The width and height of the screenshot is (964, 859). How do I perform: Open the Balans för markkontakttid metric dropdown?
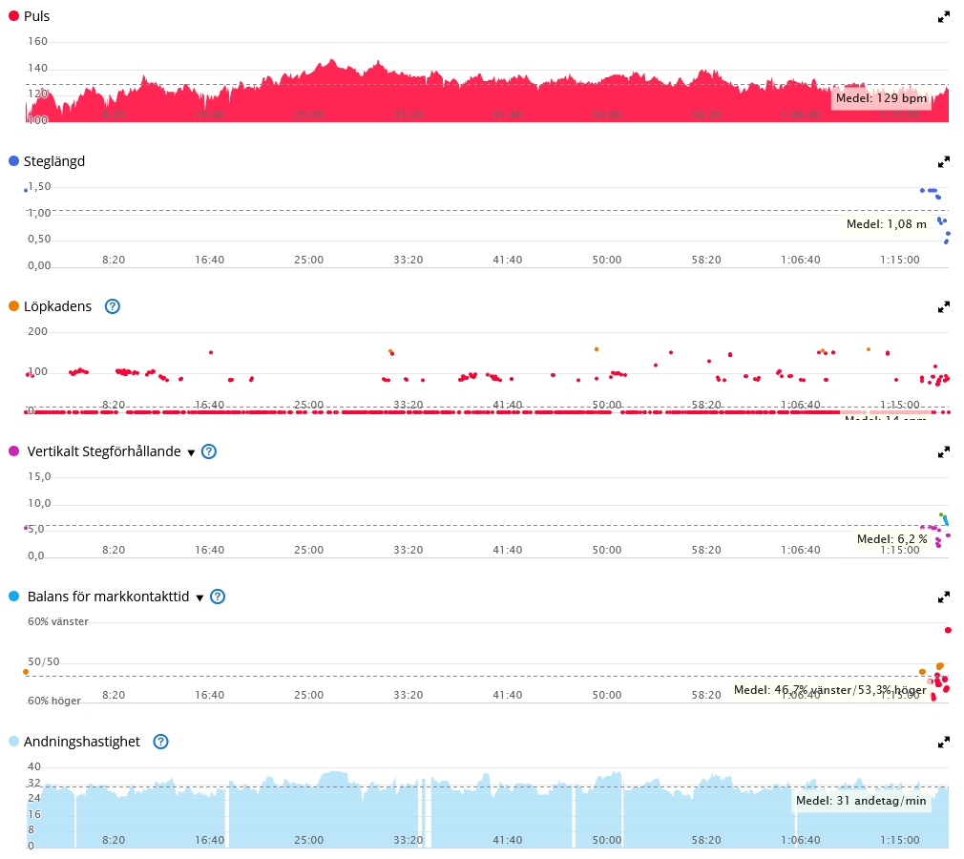199,597
